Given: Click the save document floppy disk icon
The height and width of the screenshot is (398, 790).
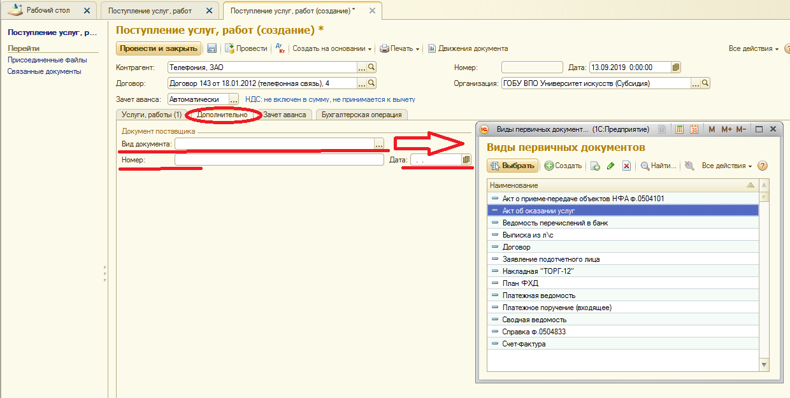Looking at the screenshot, I should [212, 48].
